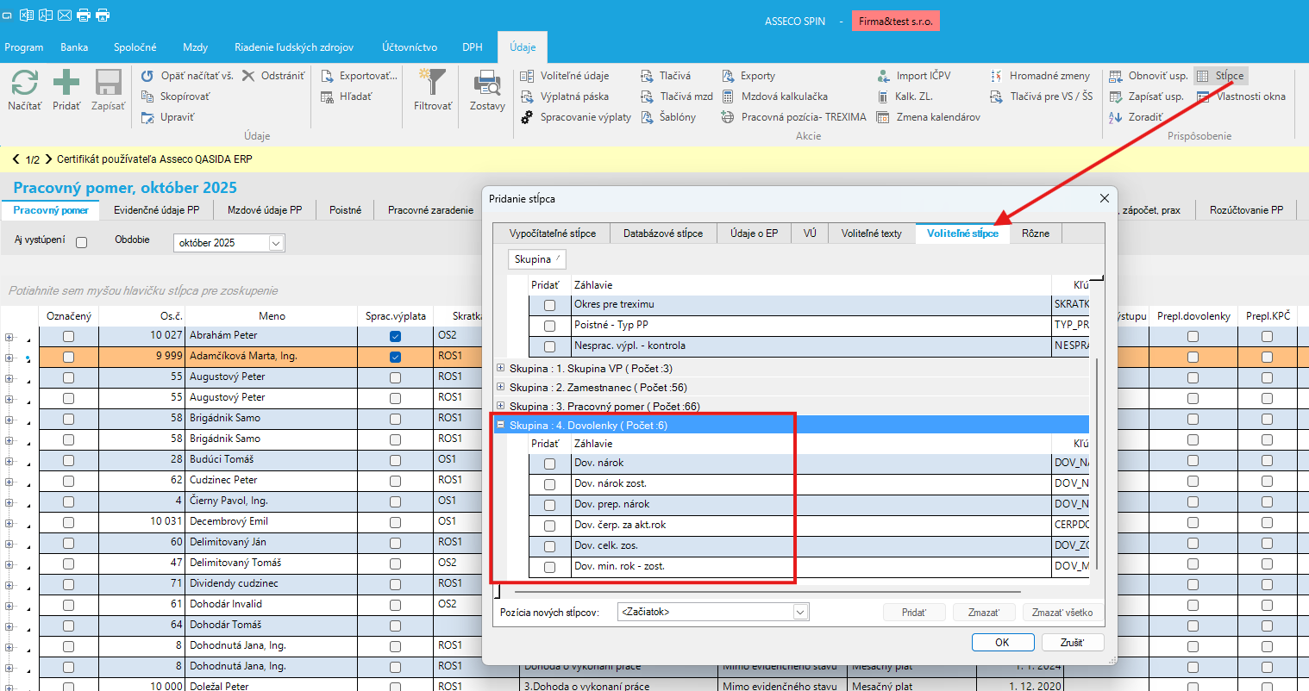Expand Skupina 2. Zamestnanec group
Image resolution: width=1309 pixels, height=691 pixels.
501,387
